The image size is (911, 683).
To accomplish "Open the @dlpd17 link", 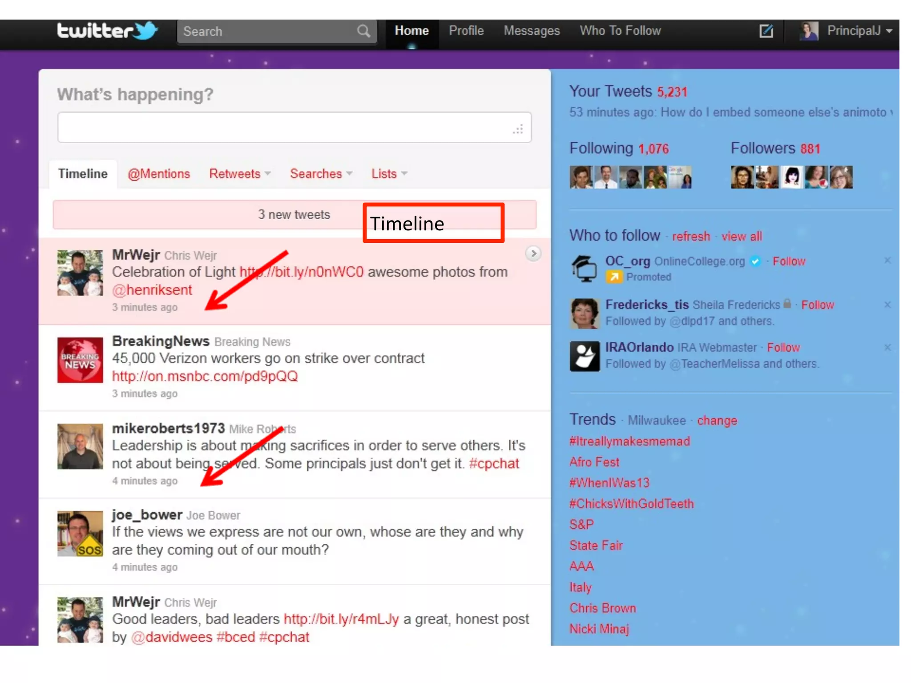I will pos(692,321).
